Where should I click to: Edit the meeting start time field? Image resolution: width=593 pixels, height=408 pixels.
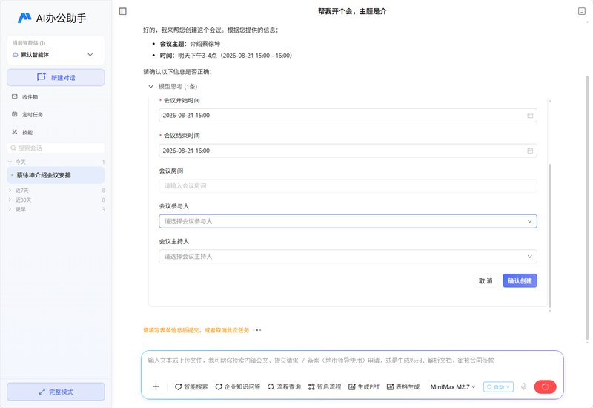(x=348, y=116)
